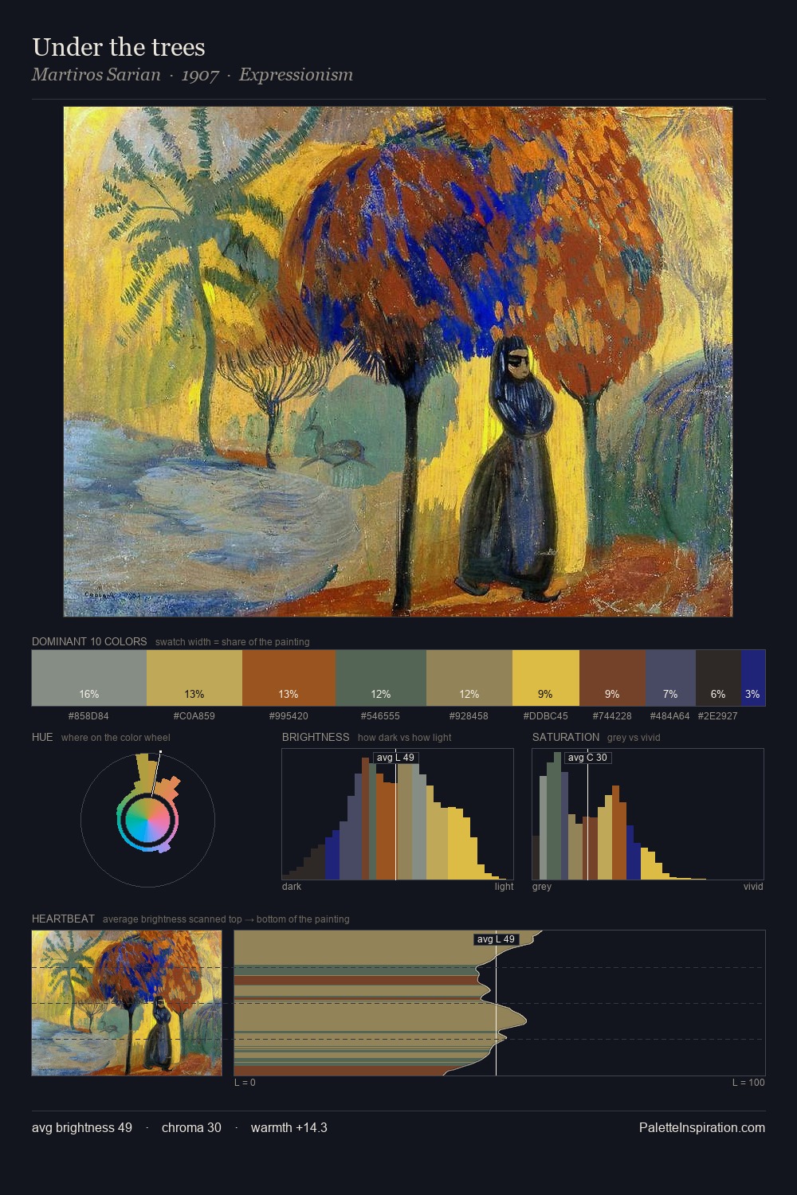Click the hex code #928458 text
The width and height of the screenshot is (797, 1195).
469,716
